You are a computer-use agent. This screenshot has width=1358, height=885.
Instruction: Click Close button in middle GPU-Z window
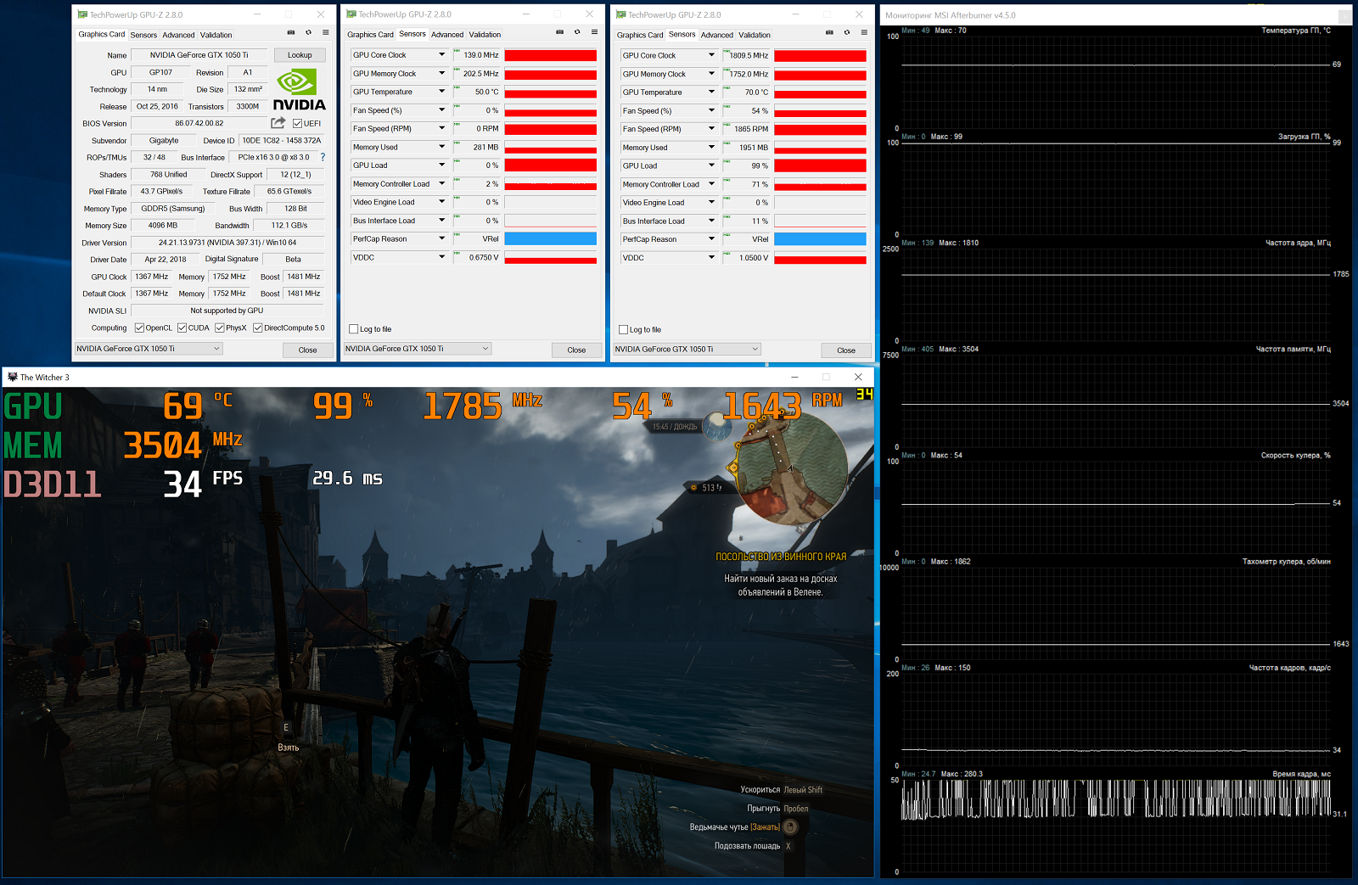tap(576, 350)
